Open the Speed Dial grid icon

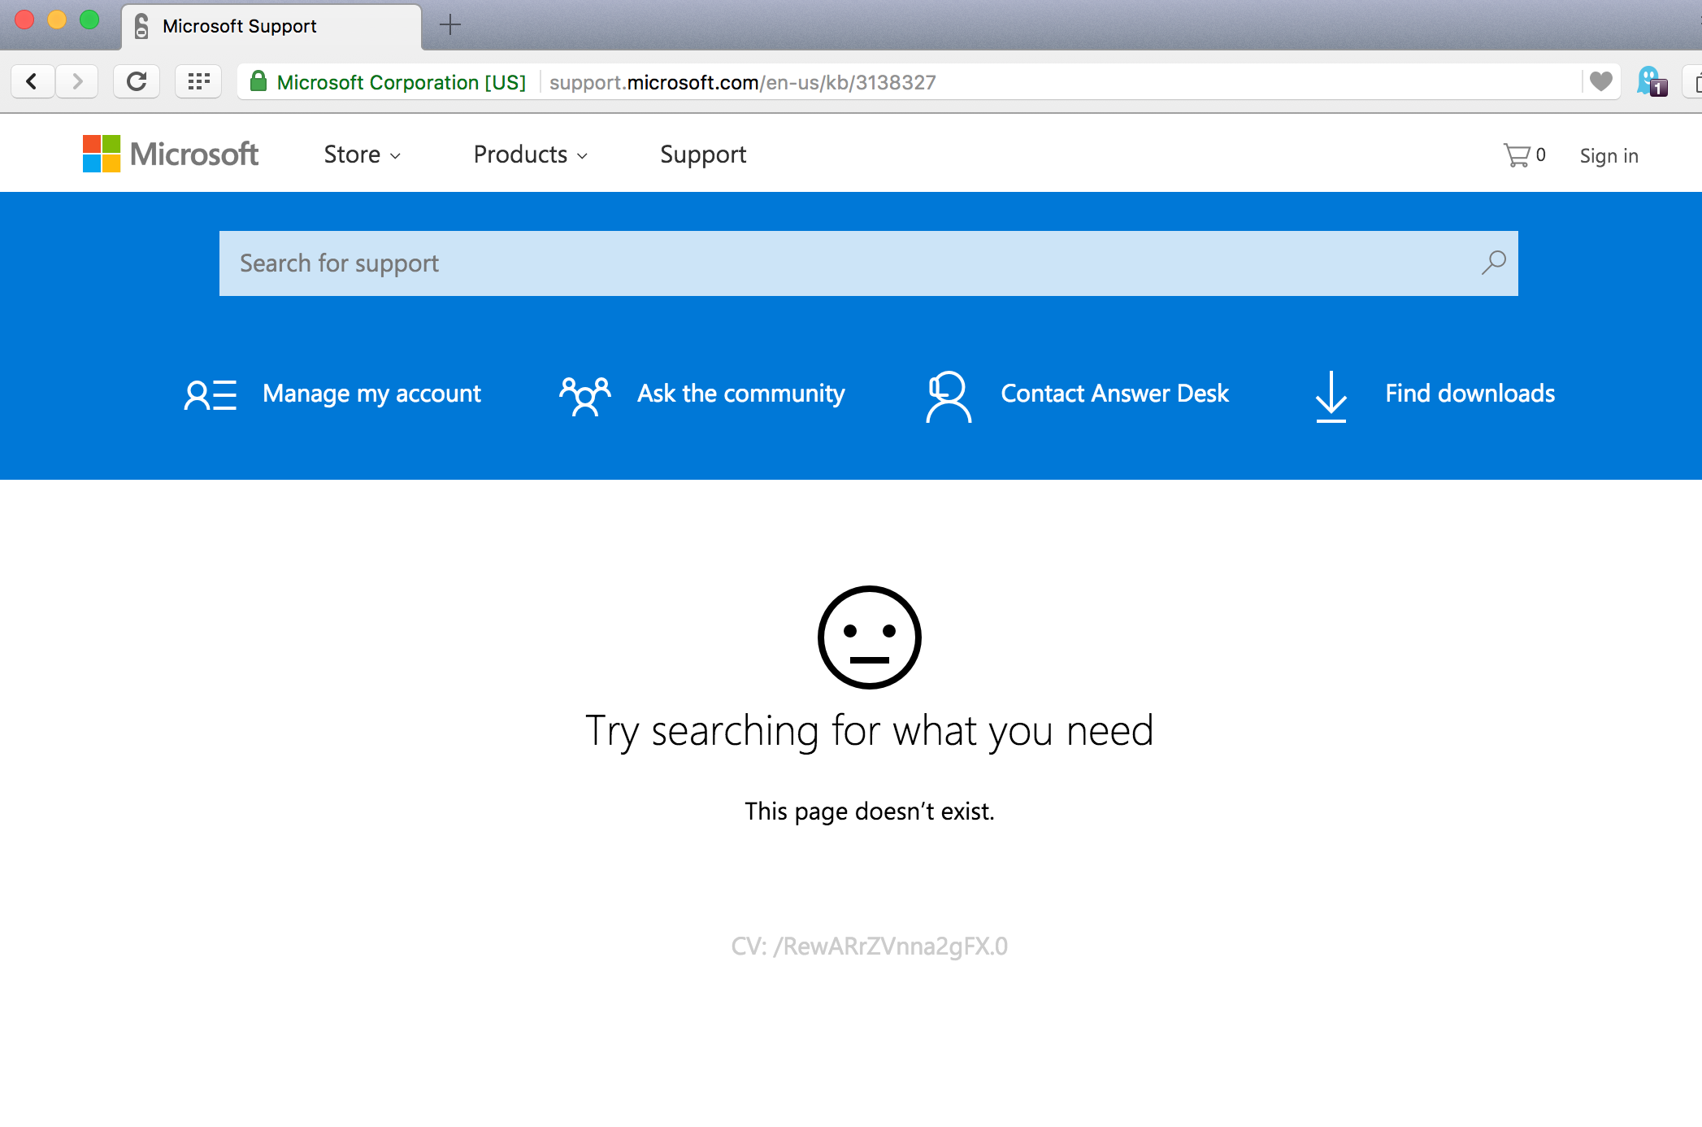click(x=198, y=81)
